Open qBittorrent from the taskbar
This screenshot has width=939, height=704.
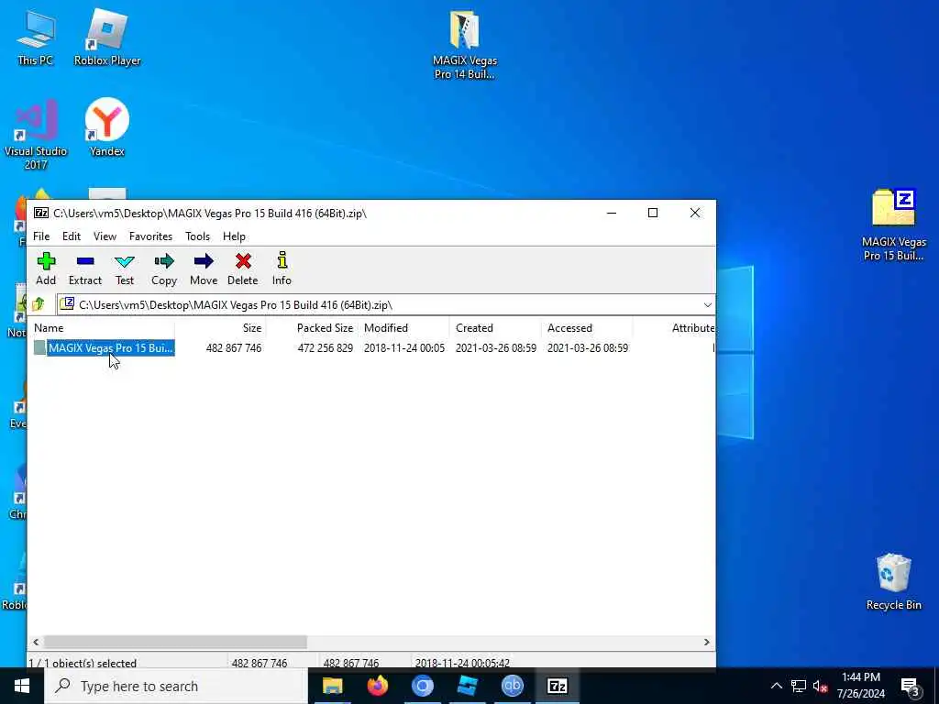pyautogui.click(x=512, y=686)
